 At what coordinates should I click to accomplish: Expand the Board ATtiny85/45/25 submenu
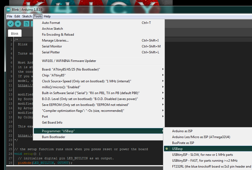[99, 69]
